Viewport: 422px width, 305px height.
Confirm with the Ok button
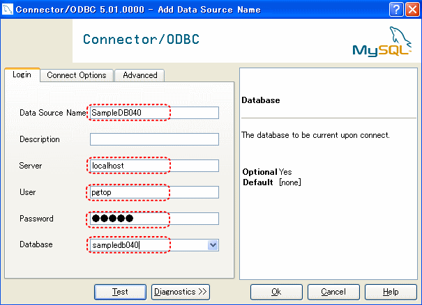276,292
